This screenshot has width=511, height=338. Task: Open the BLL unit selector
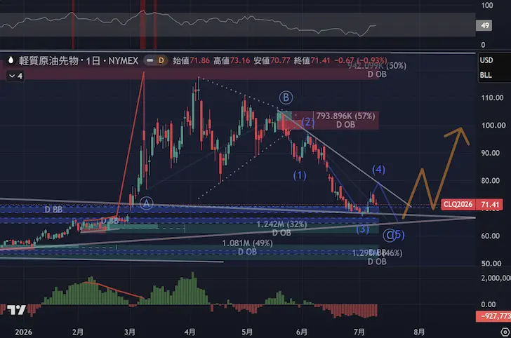[486, 75]
